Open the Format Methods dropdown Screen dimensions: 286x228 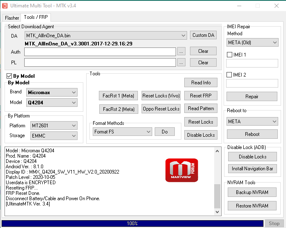click(122, 131)
